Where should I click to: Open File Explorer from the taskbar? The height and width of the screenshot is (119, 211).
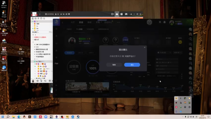[13, 117]
